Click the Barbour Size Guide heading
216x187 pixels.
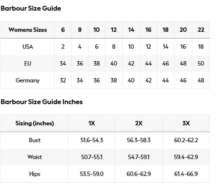point(31,8)
